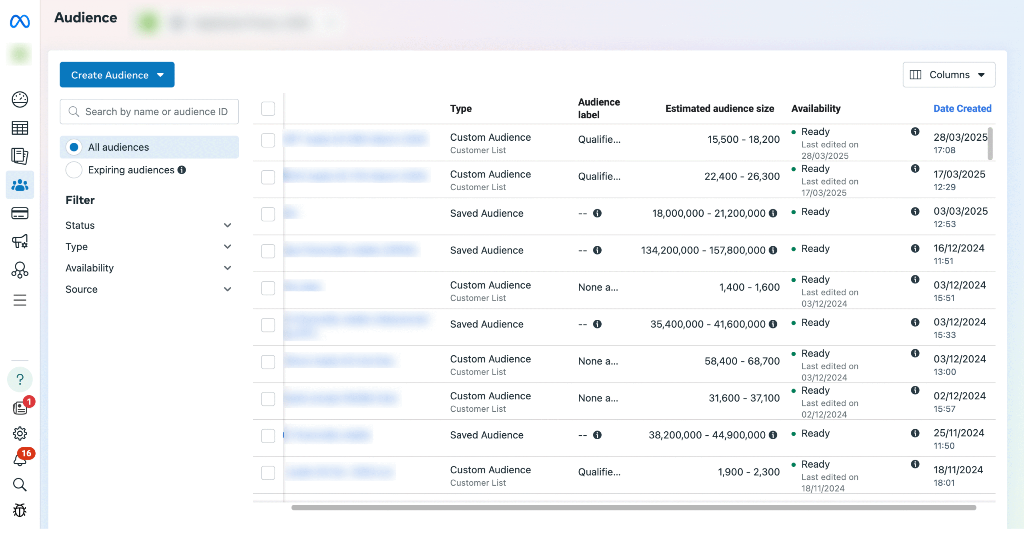Image resolution: width=1024 pixels, height=560 pixels.
Task: Open the all tools hamburger menu
Action: pyautogui.click(x=20, y=300)
